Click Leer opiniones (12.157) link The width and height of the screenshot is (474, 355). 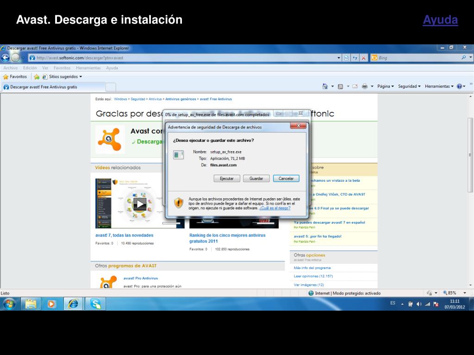pos(313,276)
